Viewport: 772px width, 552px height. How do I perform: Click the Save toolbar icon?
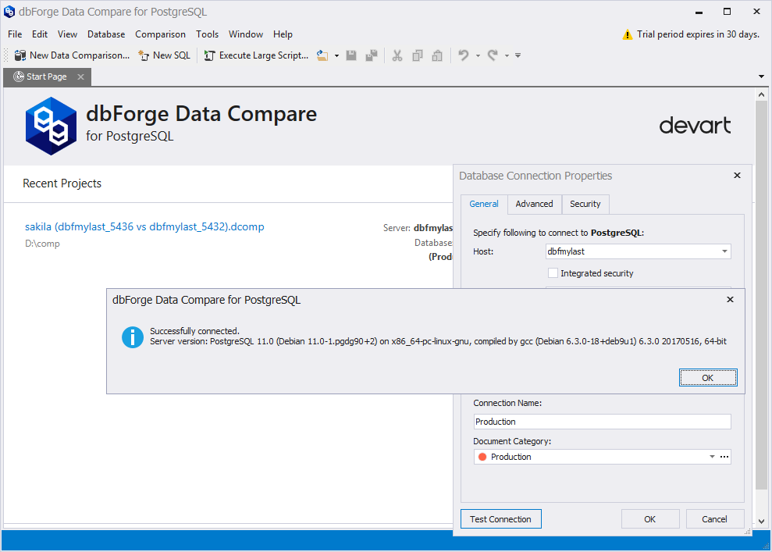[351, 55]
